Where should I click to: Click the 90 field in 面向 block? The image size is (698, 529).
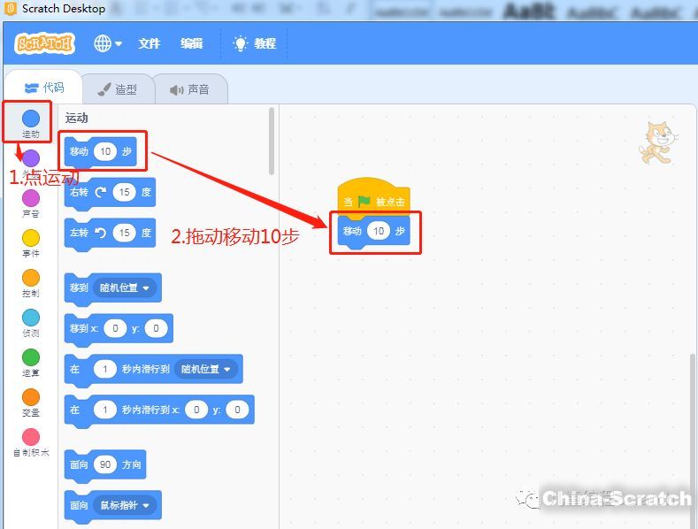coord(105,464)
